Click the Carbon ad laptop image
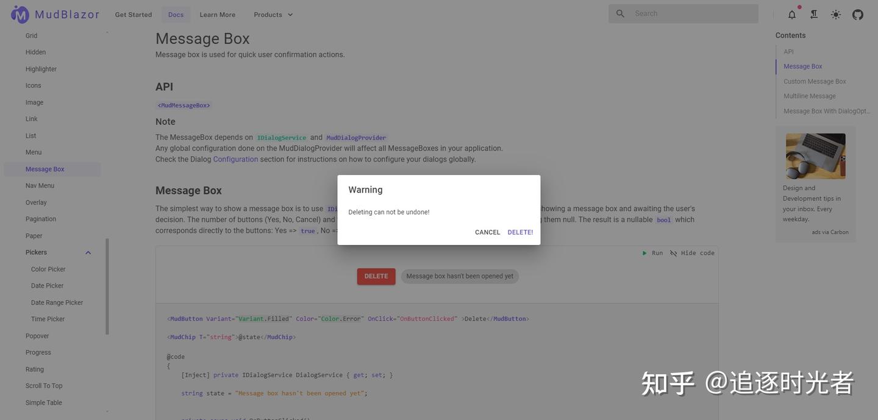 point(816,156)
